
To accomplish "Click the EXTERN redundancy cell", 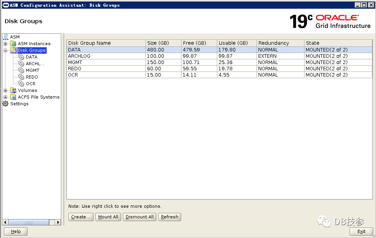I will (280, 56).
